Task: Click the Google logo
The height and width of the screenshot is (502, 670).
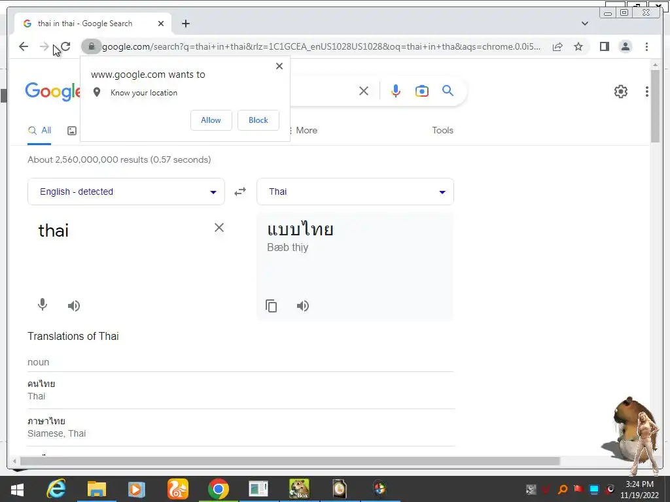Action: pos(53,91)
